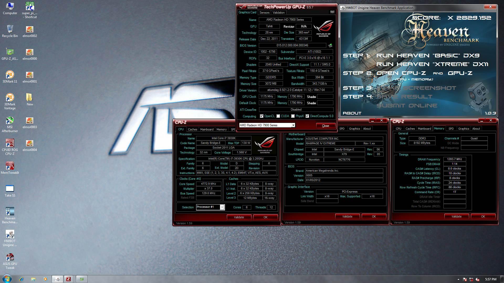
Task: Launch HWBOT Unigine desktop icon
Action: click(x=10, y=238)
